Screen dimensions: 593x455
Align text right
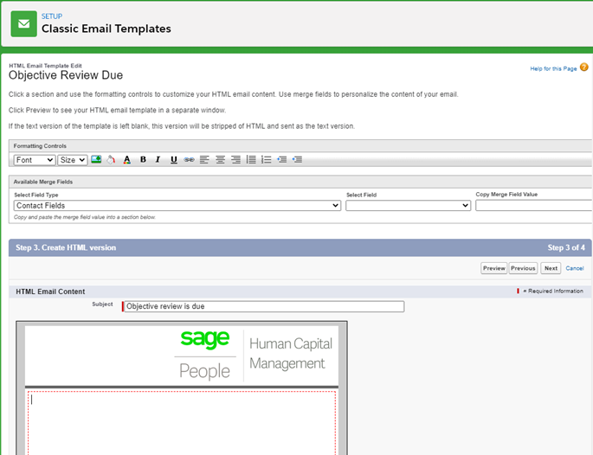pyautogui.click(x=235, y=160)
